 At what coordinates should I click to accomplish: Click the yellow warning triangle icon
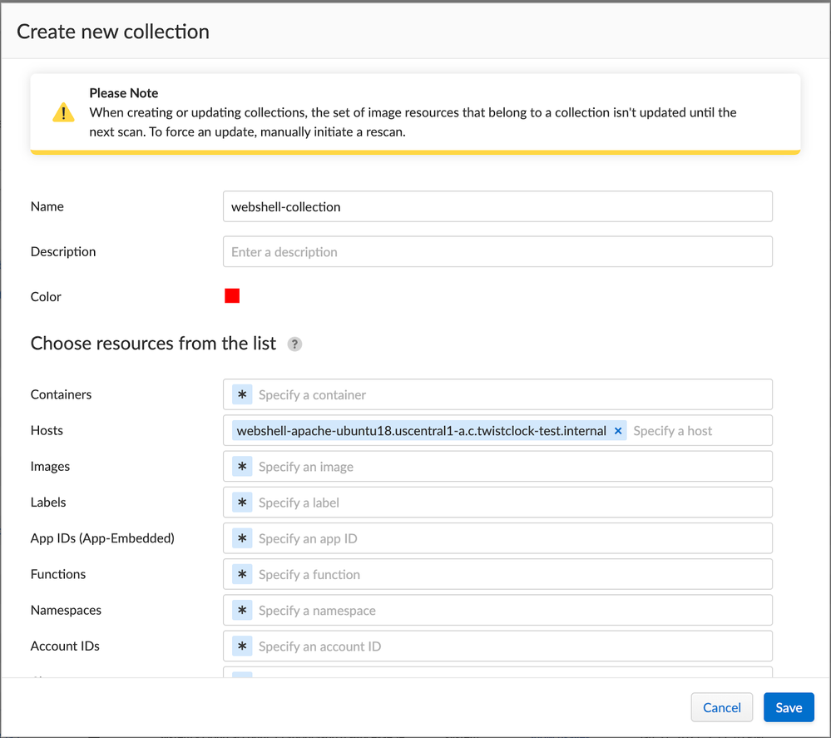pyautogui.click(x=63, y=113)
